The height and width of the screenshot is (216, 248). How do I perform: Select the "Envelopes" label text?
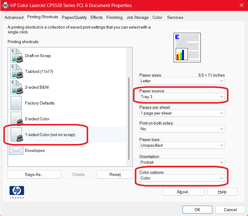[x=35, y=150]
